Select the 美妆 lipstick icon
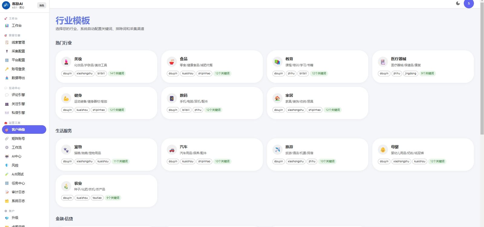The height and width of the screenshot is (227, 484). click(66, 62)
